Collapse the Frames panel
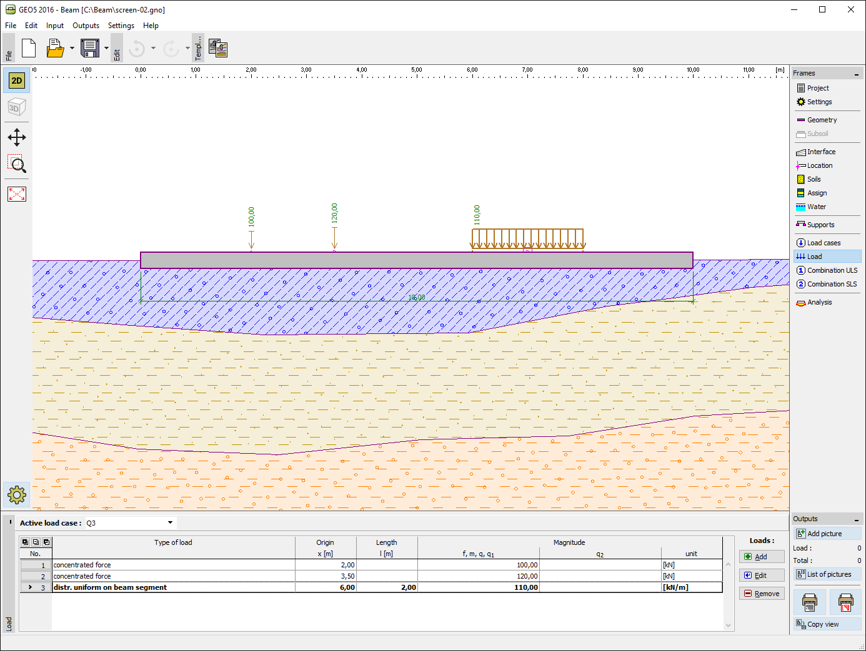The image size is (866, 651). [x=857, y=74]
